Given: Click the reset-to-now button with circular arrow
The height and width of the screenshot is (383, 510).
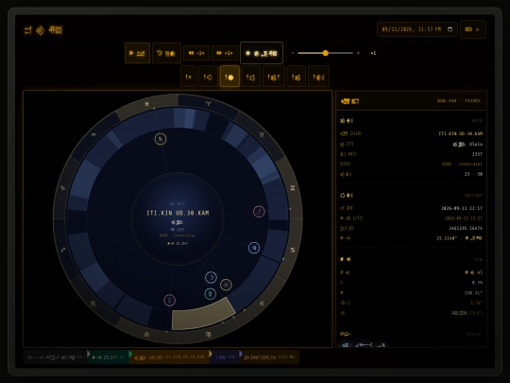Looking at the screenshot, I should [166, 53].
